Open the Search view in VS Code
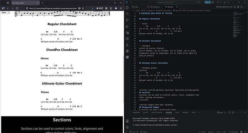Screen dimensions: 248x133 [127, 14]
